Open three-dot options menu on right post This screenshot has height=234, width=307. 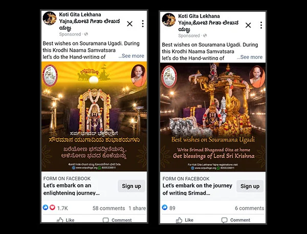[x=261, y=25]
